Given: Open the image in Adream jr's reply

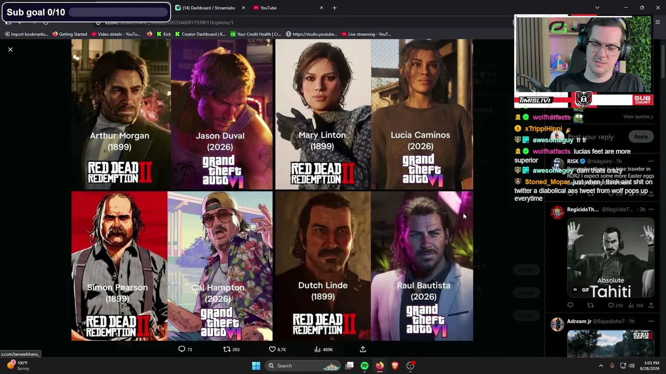Looking at the screenshot, I should tap(610, 344).
